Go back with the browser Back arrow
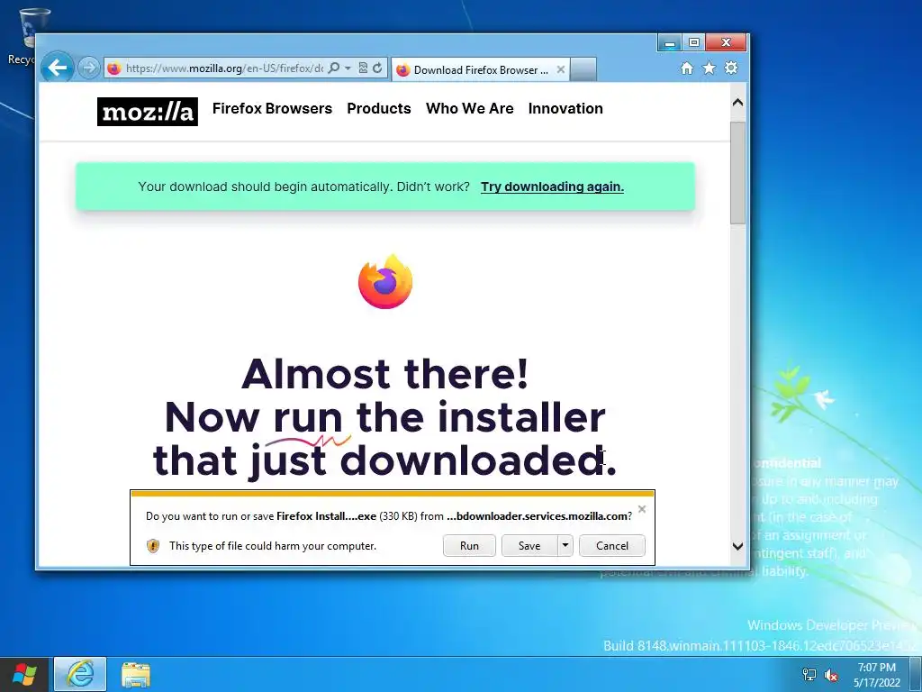Viewport: 922px width, 692px height. (x=58, y=68)
